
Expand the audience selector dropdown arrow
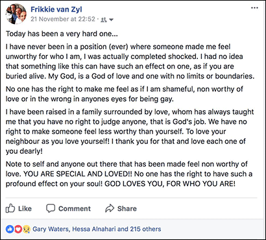[111, 20]
